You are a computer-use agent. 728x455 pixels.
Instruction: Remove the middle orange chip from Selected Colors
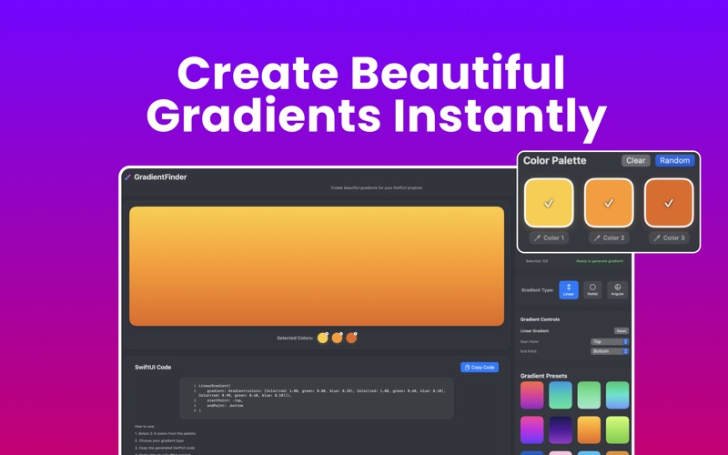point(341,334)
